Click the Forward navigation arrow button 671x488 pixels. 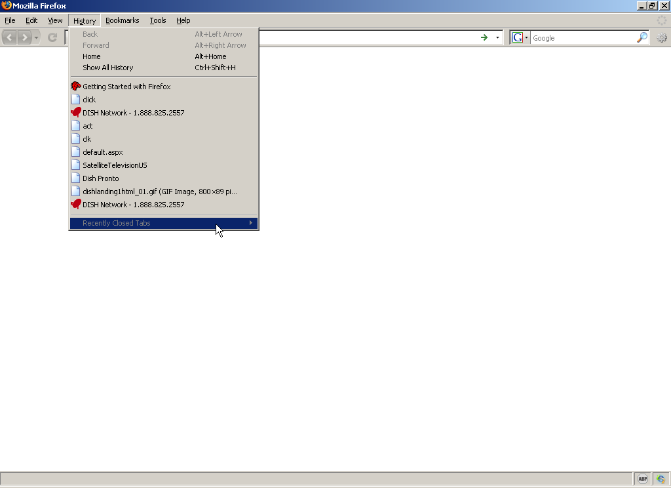click(x=25, y=37)
